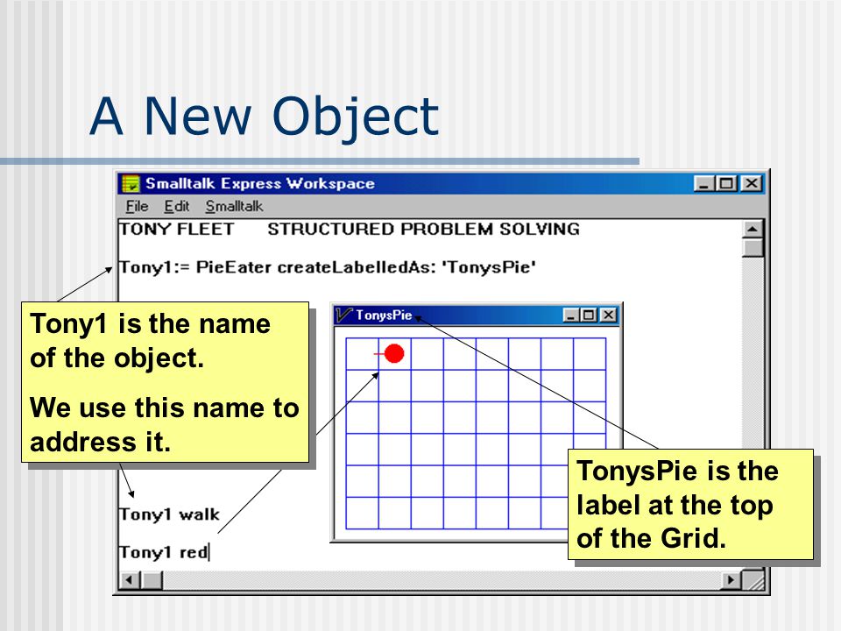Minimize the TonysPie window
Screen dimensions: 841x631
(x=570, y=315)
